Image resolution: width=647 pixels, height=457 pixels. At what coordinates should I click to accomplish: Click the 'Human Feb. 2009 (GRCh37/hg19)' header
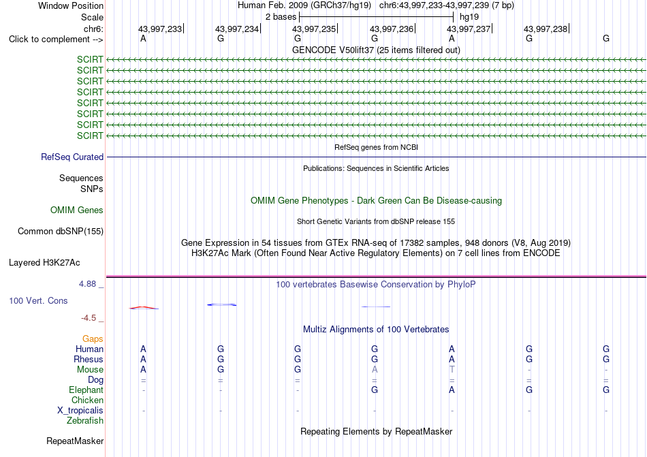(304, 5)
